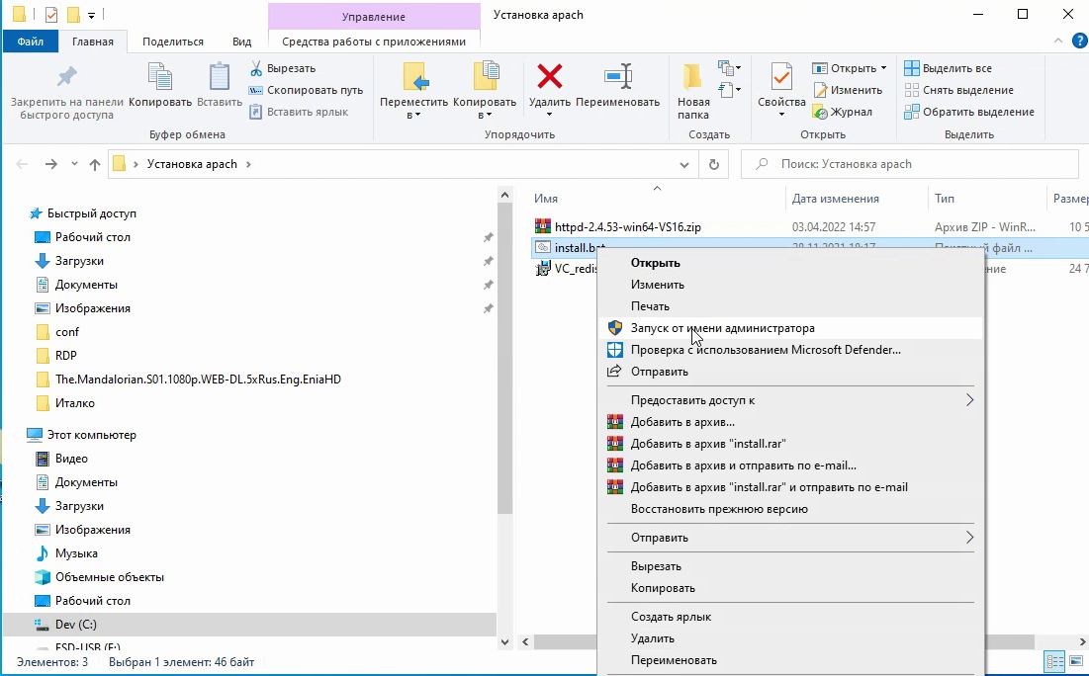Navigate forward with arrow button
Screen dimensions: 1089x676
tap(50, 164)
